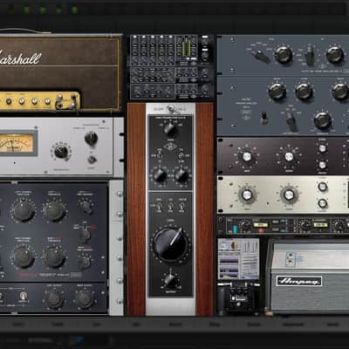349x349 pixels.
Task: Turn the upper small knob on the silver limiter
Action: (322, 187)
